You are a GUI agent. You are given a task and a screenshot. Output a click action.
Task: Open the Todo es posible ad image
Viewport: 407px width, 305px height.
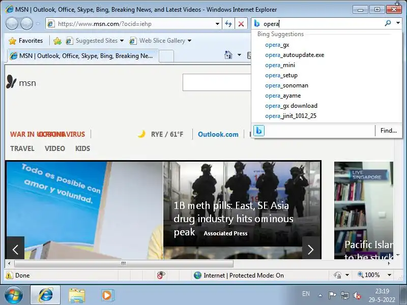(x=84, y=210)
